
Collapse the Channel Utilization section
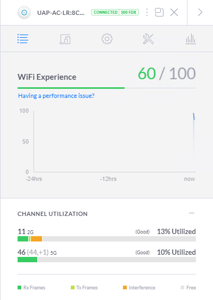192,213
